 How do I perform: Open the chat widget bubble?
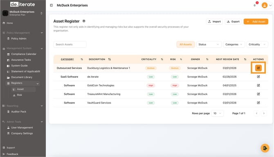click(265, 148)
